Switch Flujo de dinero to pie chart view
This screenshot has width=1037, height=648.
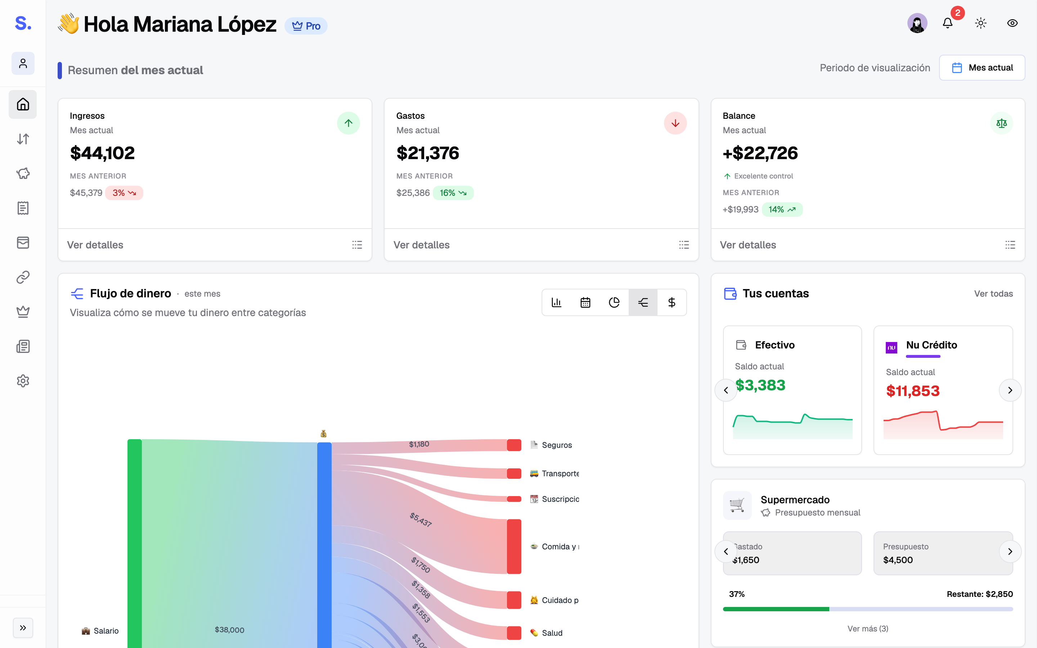click(614, 302)
